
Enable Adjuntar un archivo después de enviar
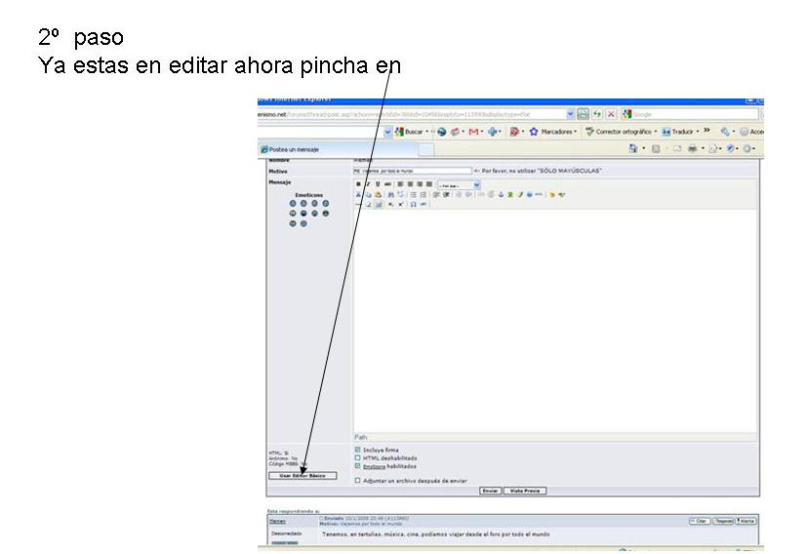pos(358,480)
